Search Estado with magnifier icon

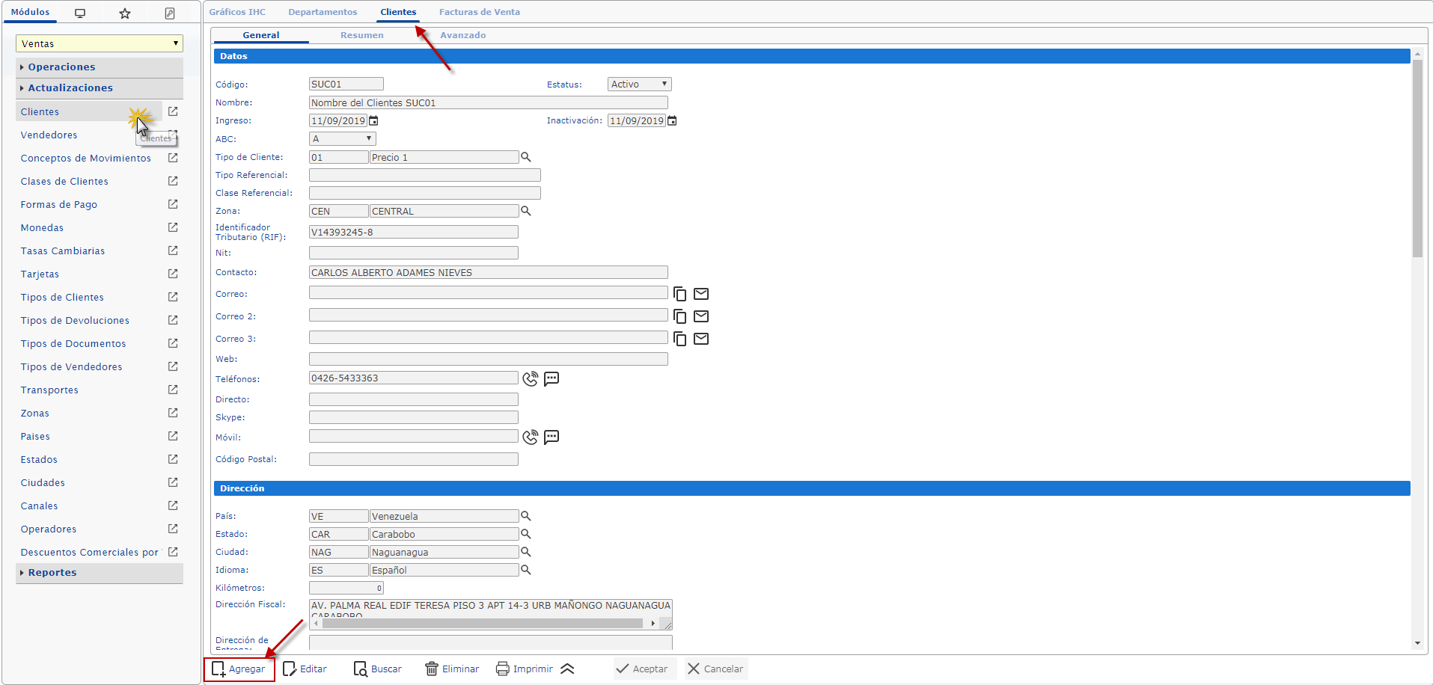(526, 534)
